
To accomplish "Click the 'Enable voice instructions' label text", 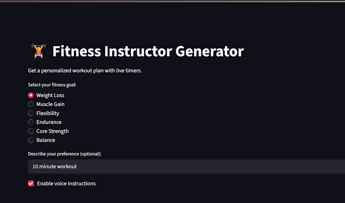I will click(x=66, y=184).
